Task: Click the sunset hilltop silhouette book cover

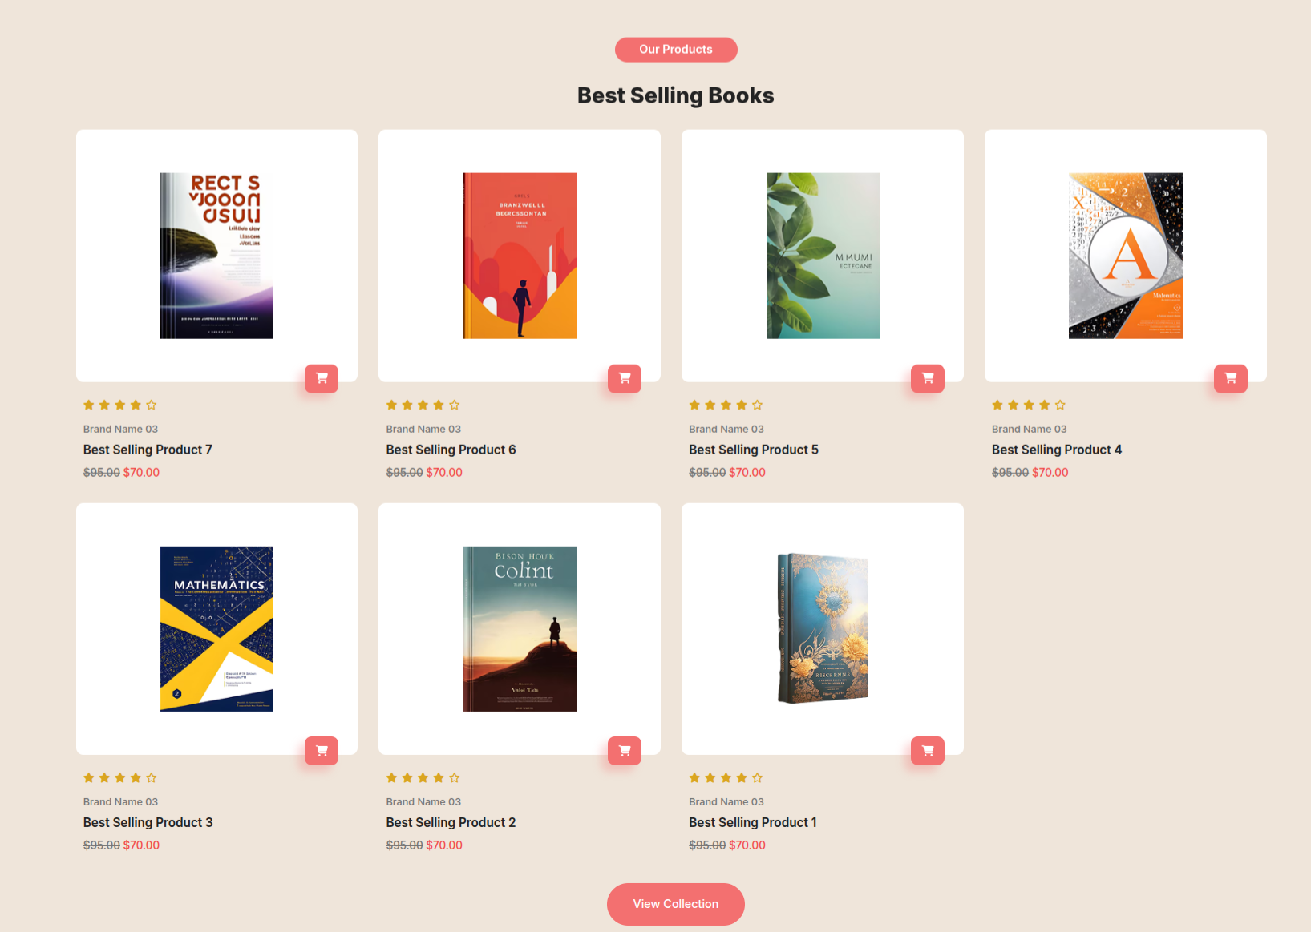Action: 520,629
